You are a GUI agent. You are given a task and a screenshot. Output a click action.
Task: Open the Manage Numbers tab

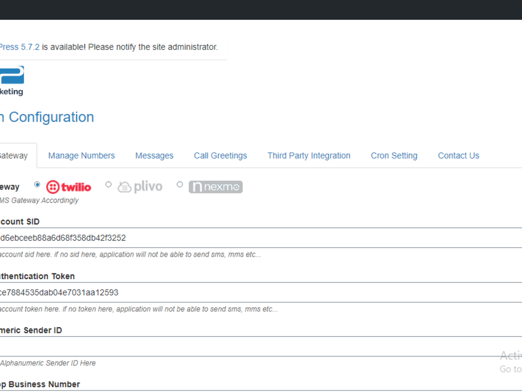point(81,156)
